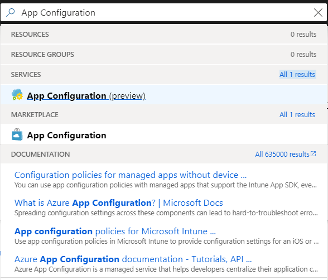328x280 pixels.
Task: Clear the search box with X
Action: point(318,12)
